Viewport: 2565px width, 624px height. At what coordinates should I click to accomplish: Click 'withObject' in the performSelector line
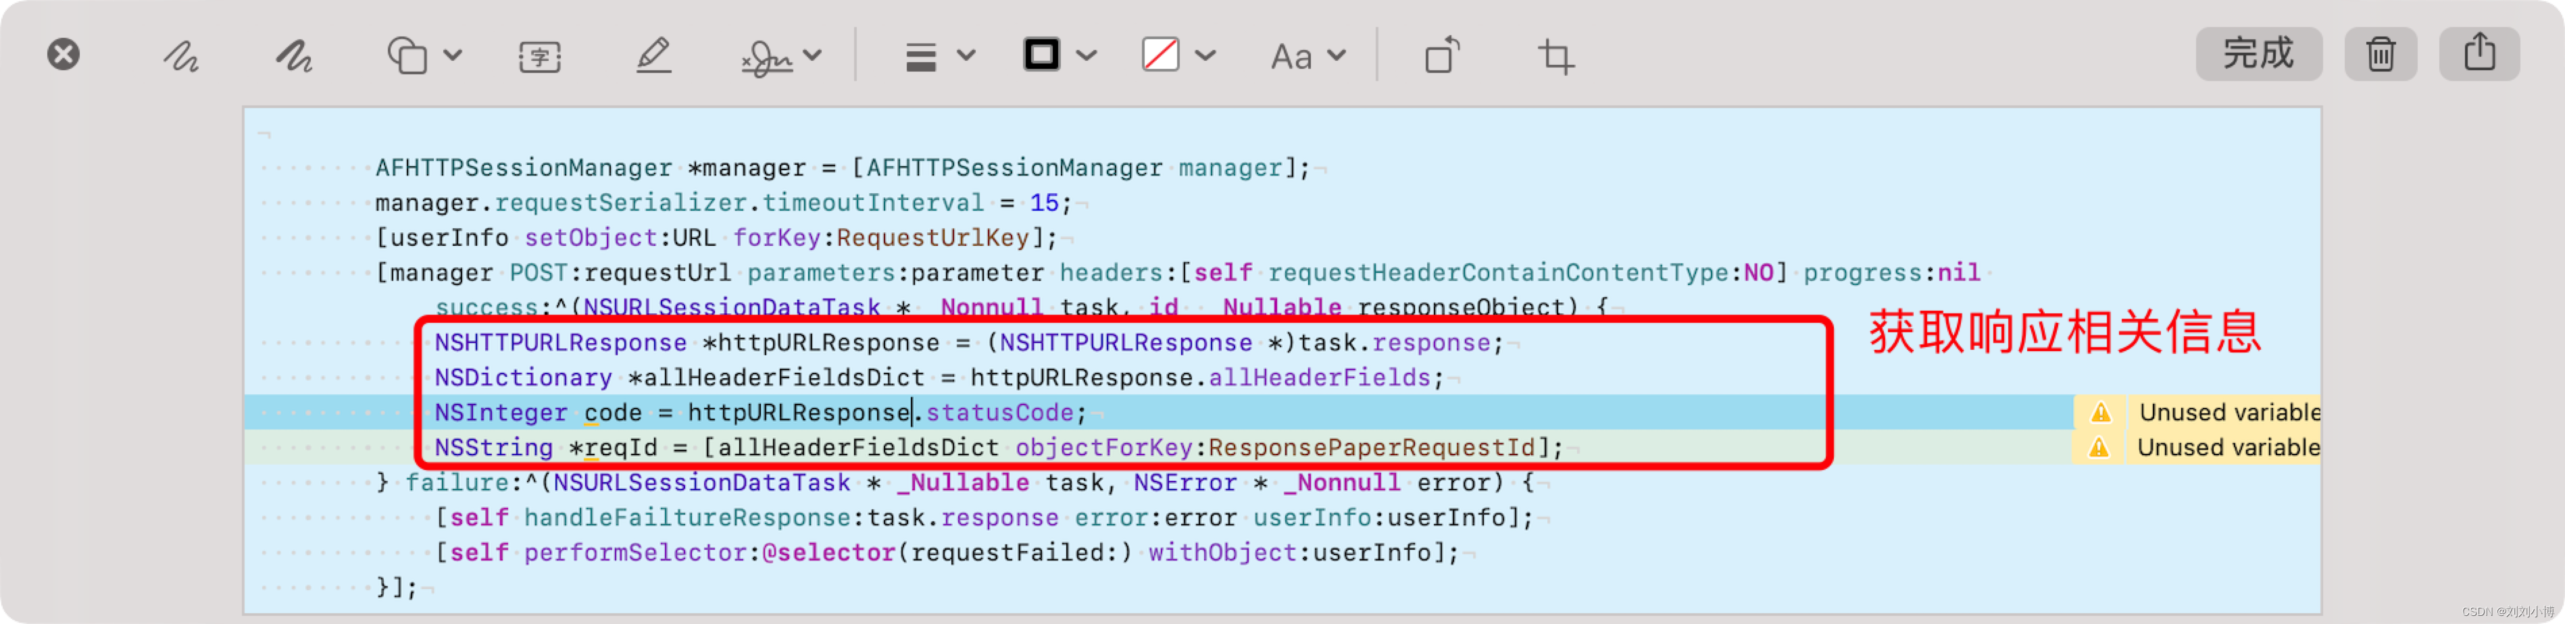(1223, 553)
